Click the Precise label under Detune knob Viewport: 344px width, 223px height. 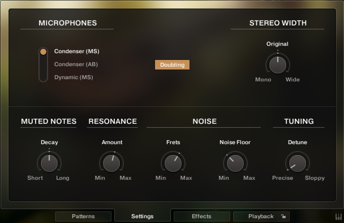283,178
